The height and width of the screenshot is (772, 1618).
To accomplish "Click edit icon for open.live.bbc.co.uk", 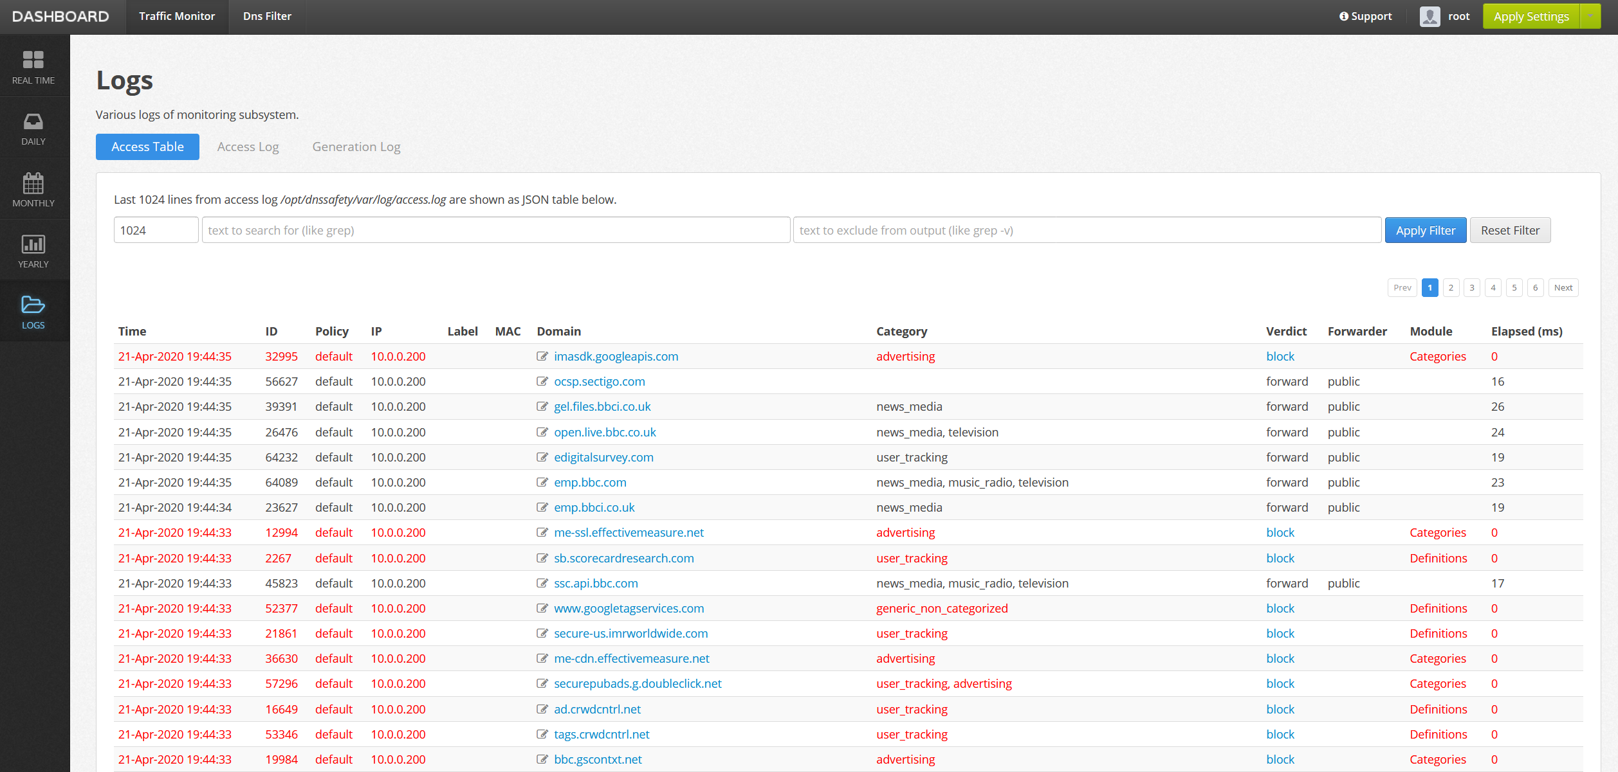I will pyautogui.click(x=542, y=432).
